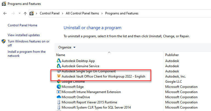Open Turn Windows features on or off

(x=28, y=43)
